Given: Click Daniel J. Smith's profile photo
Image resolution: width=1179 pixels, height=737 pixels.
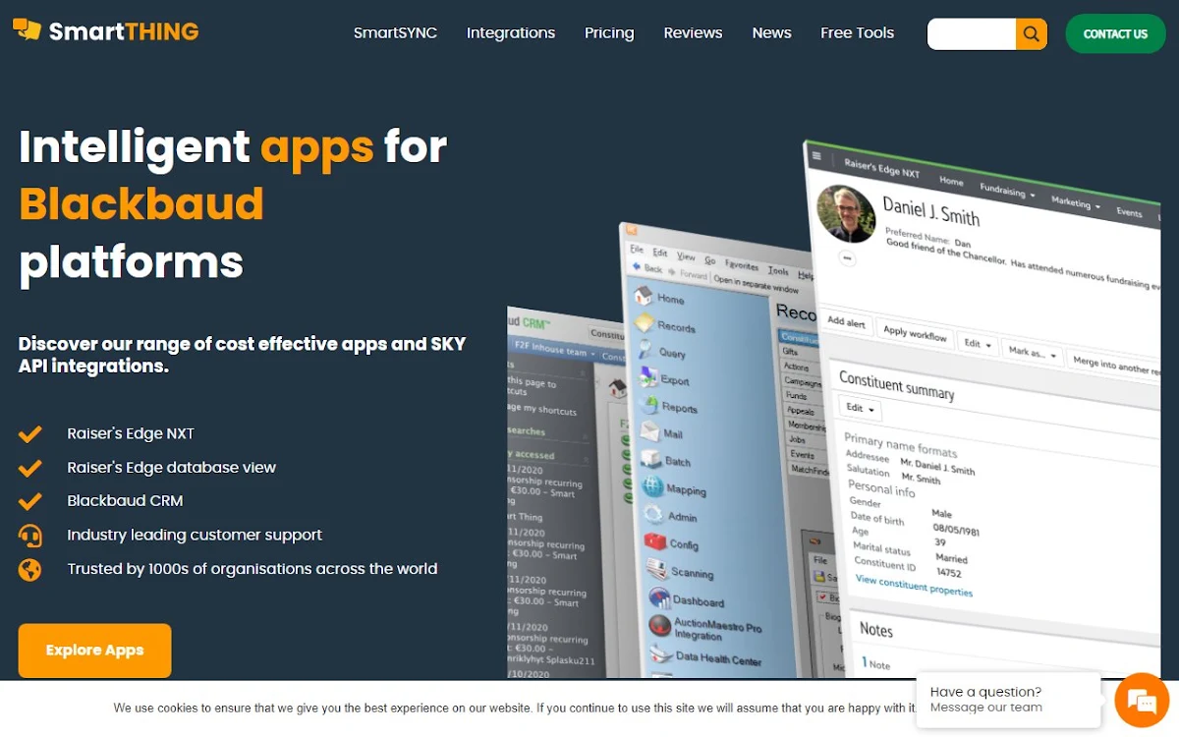Looking at the screenshot, I should pos(846,213).
